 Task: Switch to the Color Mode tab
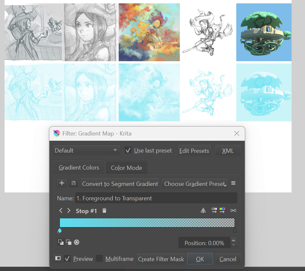coord(126,168)
